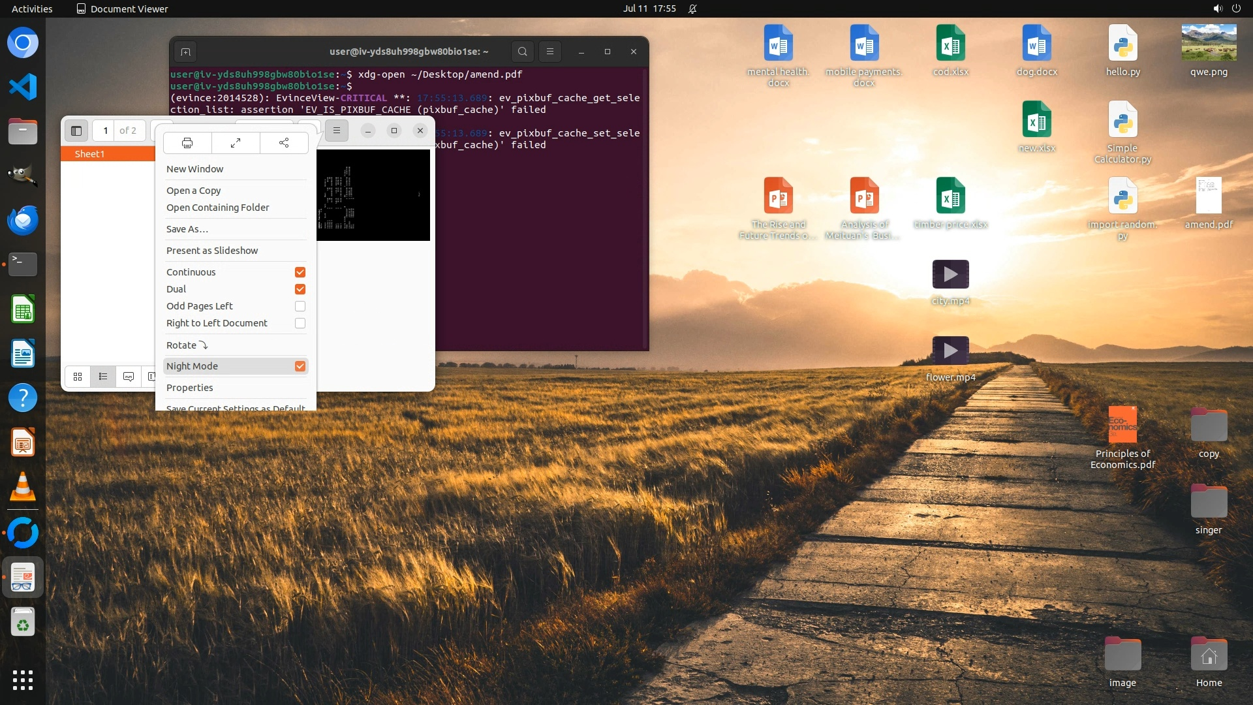The image size is (1253, 705).
Task: Toggle the side pane button
Action: [x=76, y=131]
